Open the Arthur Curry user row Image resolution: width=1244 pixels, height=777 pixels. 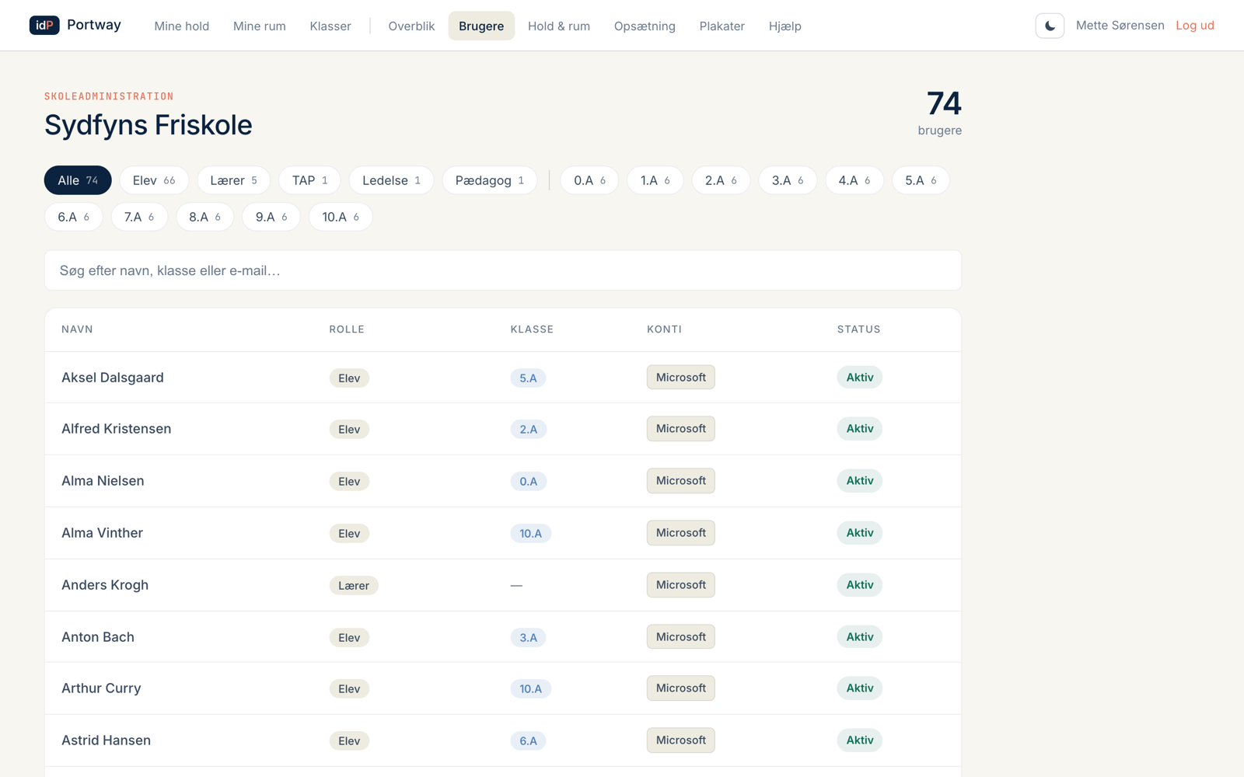(503, 688)
